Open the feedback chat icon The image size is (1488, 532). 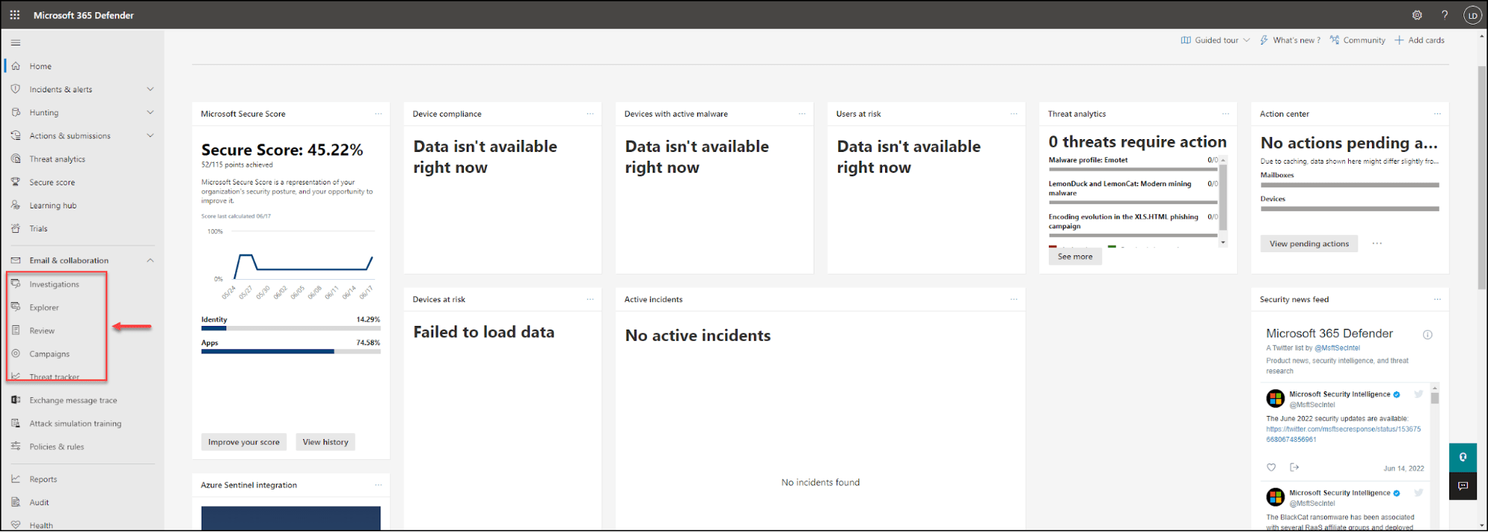1463,486
